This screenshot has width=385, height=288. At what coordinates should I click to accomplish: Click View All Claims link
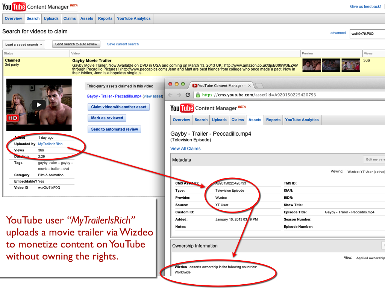pos(185,148)
